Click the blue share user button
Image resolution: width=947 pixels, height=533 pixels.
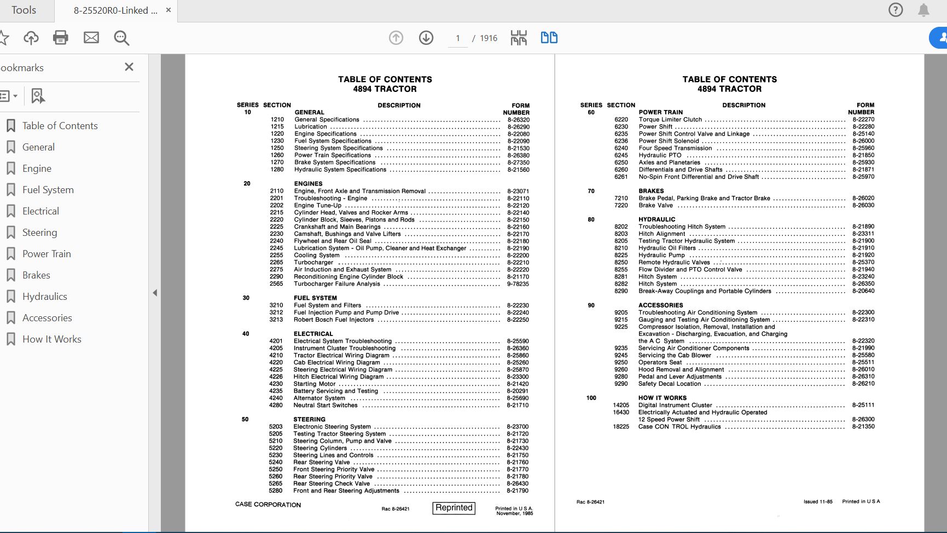(x=939, y=38)
